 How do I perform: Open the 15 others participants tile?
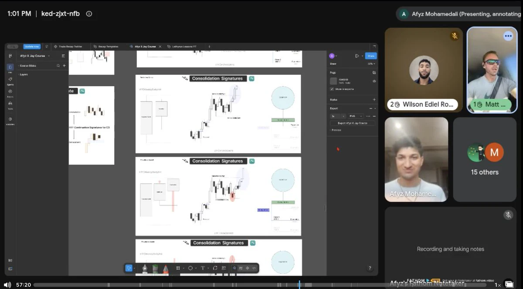[x=485, y=159]
